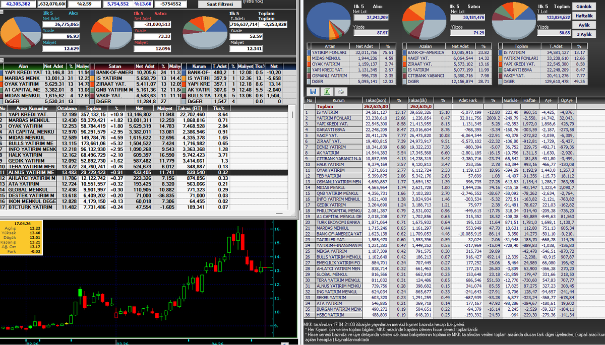Click the top bar value %13.60
Viewport: 605px width, 345px height.
pyautogui.click(x=144, y=4)
